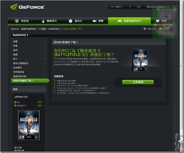Click GeForce in the breadcrumb trail
Image resolution: width=184 pixels, height=153 pixels.
15,29
